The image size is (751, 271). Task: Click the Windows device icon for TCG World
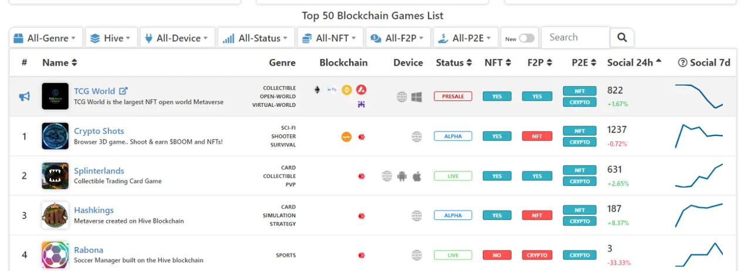(417, 97)
